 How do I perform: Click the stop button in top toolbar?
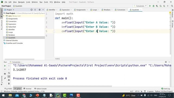click(x=168, y=6)
